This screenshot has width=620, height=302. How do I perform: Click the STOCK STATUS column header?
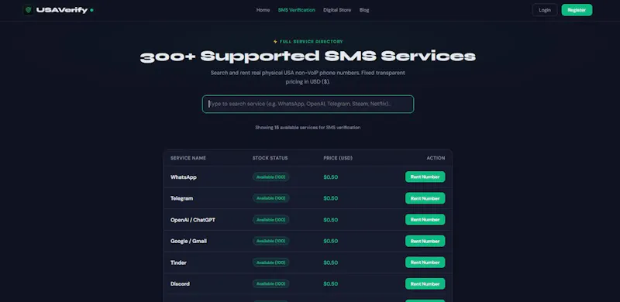click(x=270, y=158)
